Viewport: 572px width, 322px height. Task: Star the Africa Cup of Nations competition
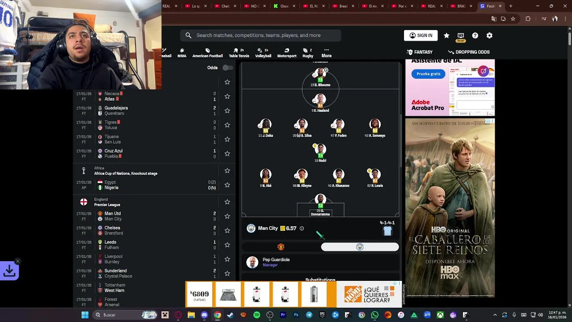click(227, 171)
